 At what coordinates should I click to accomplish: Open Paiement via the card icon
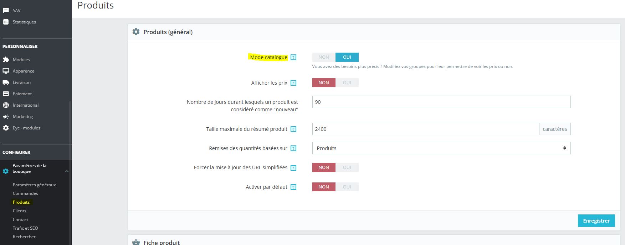(5, 94)
